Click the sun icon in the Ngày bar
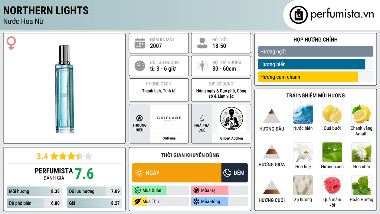The width and height of the screenshot is (380, 214). (x=139, y=173)
